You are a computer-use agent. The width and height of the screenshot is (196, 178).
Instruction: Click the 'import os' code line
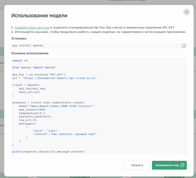pyautogui.click(x=20, y=61)
